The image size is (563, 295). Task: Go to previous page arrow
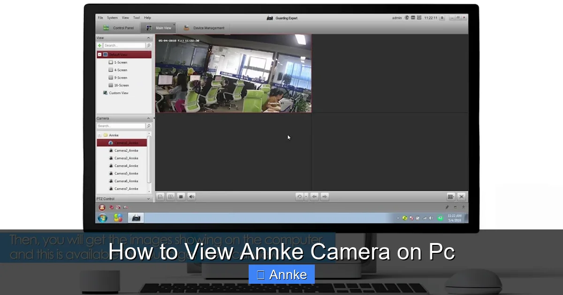(314, 197)
